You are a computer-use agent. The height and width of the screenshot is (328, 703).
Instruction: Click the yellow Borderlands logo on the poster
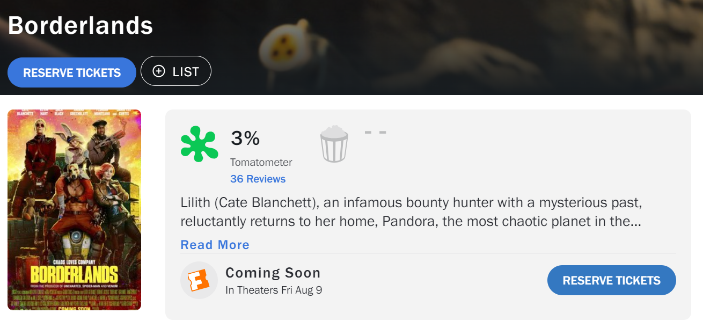tap(74, 274)
